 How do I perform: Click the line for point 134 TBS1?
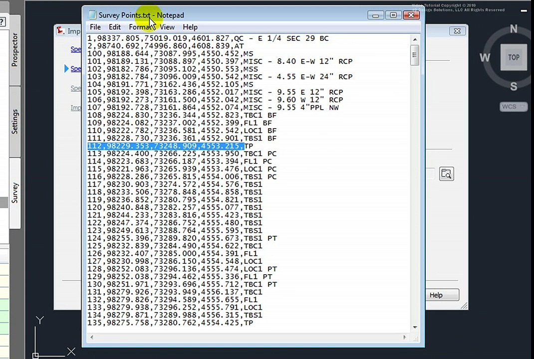175,315
